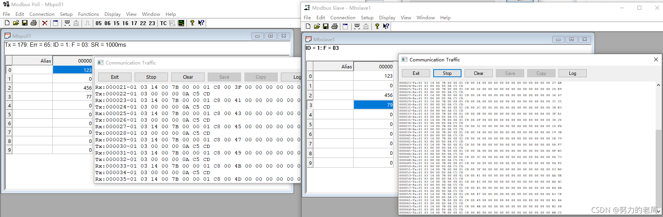Select function 23 read/write registers button
The width and height of the screenshot is (663, 217).
tap(152, 23)
